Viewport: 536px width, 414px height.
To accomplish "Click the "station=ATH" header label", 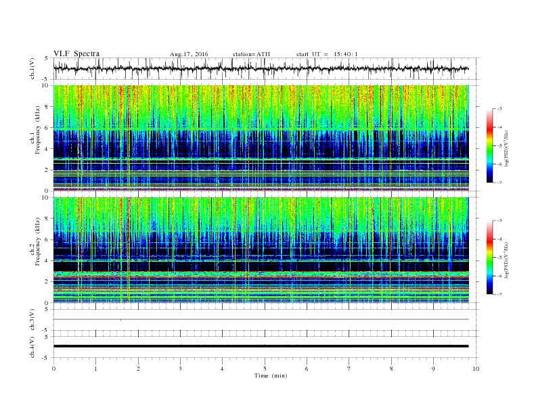I will pyautogui.click(x=251, y=54).
